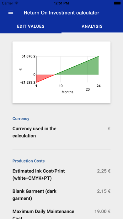Tap the Carrier label in status bar
The width and height of the screenshot is (123, 219).
(x=8, y=3)
